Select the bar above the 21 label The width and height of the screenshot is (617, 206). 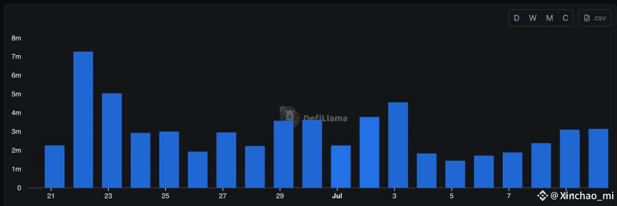pos(55,166)
